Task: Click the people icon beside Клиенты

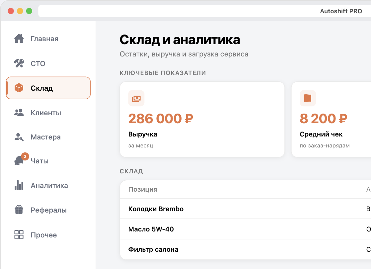Action: click(19, 113)
